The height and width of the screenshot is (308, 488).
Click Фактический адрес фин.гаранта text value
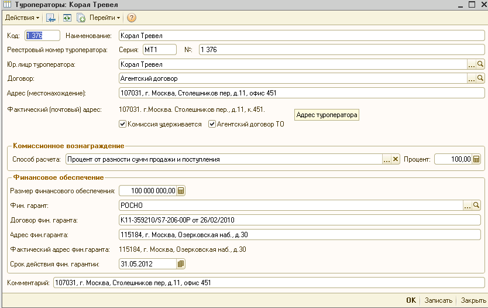click(183, 249)
